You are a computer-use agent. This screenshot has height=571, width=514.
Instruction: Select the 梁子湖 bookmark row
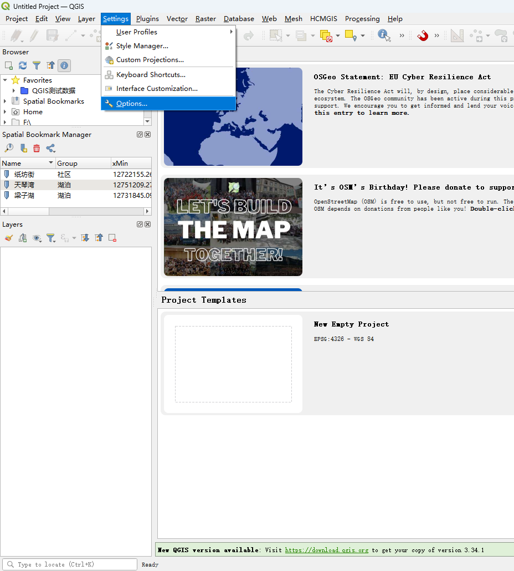tap(76, 196)
